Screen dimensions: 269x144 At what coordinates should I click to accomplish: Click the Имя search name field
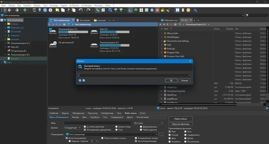tap(98, 123)
